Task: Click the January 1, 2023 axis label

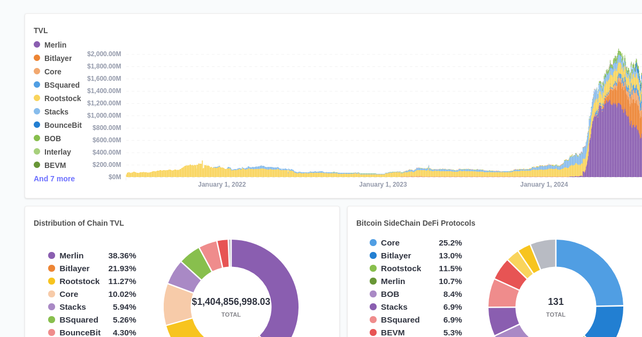Action: point(383,184)
